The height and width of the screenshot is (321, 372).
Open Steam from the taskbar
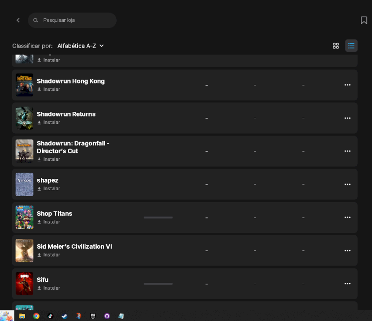[x=64, y=316]
